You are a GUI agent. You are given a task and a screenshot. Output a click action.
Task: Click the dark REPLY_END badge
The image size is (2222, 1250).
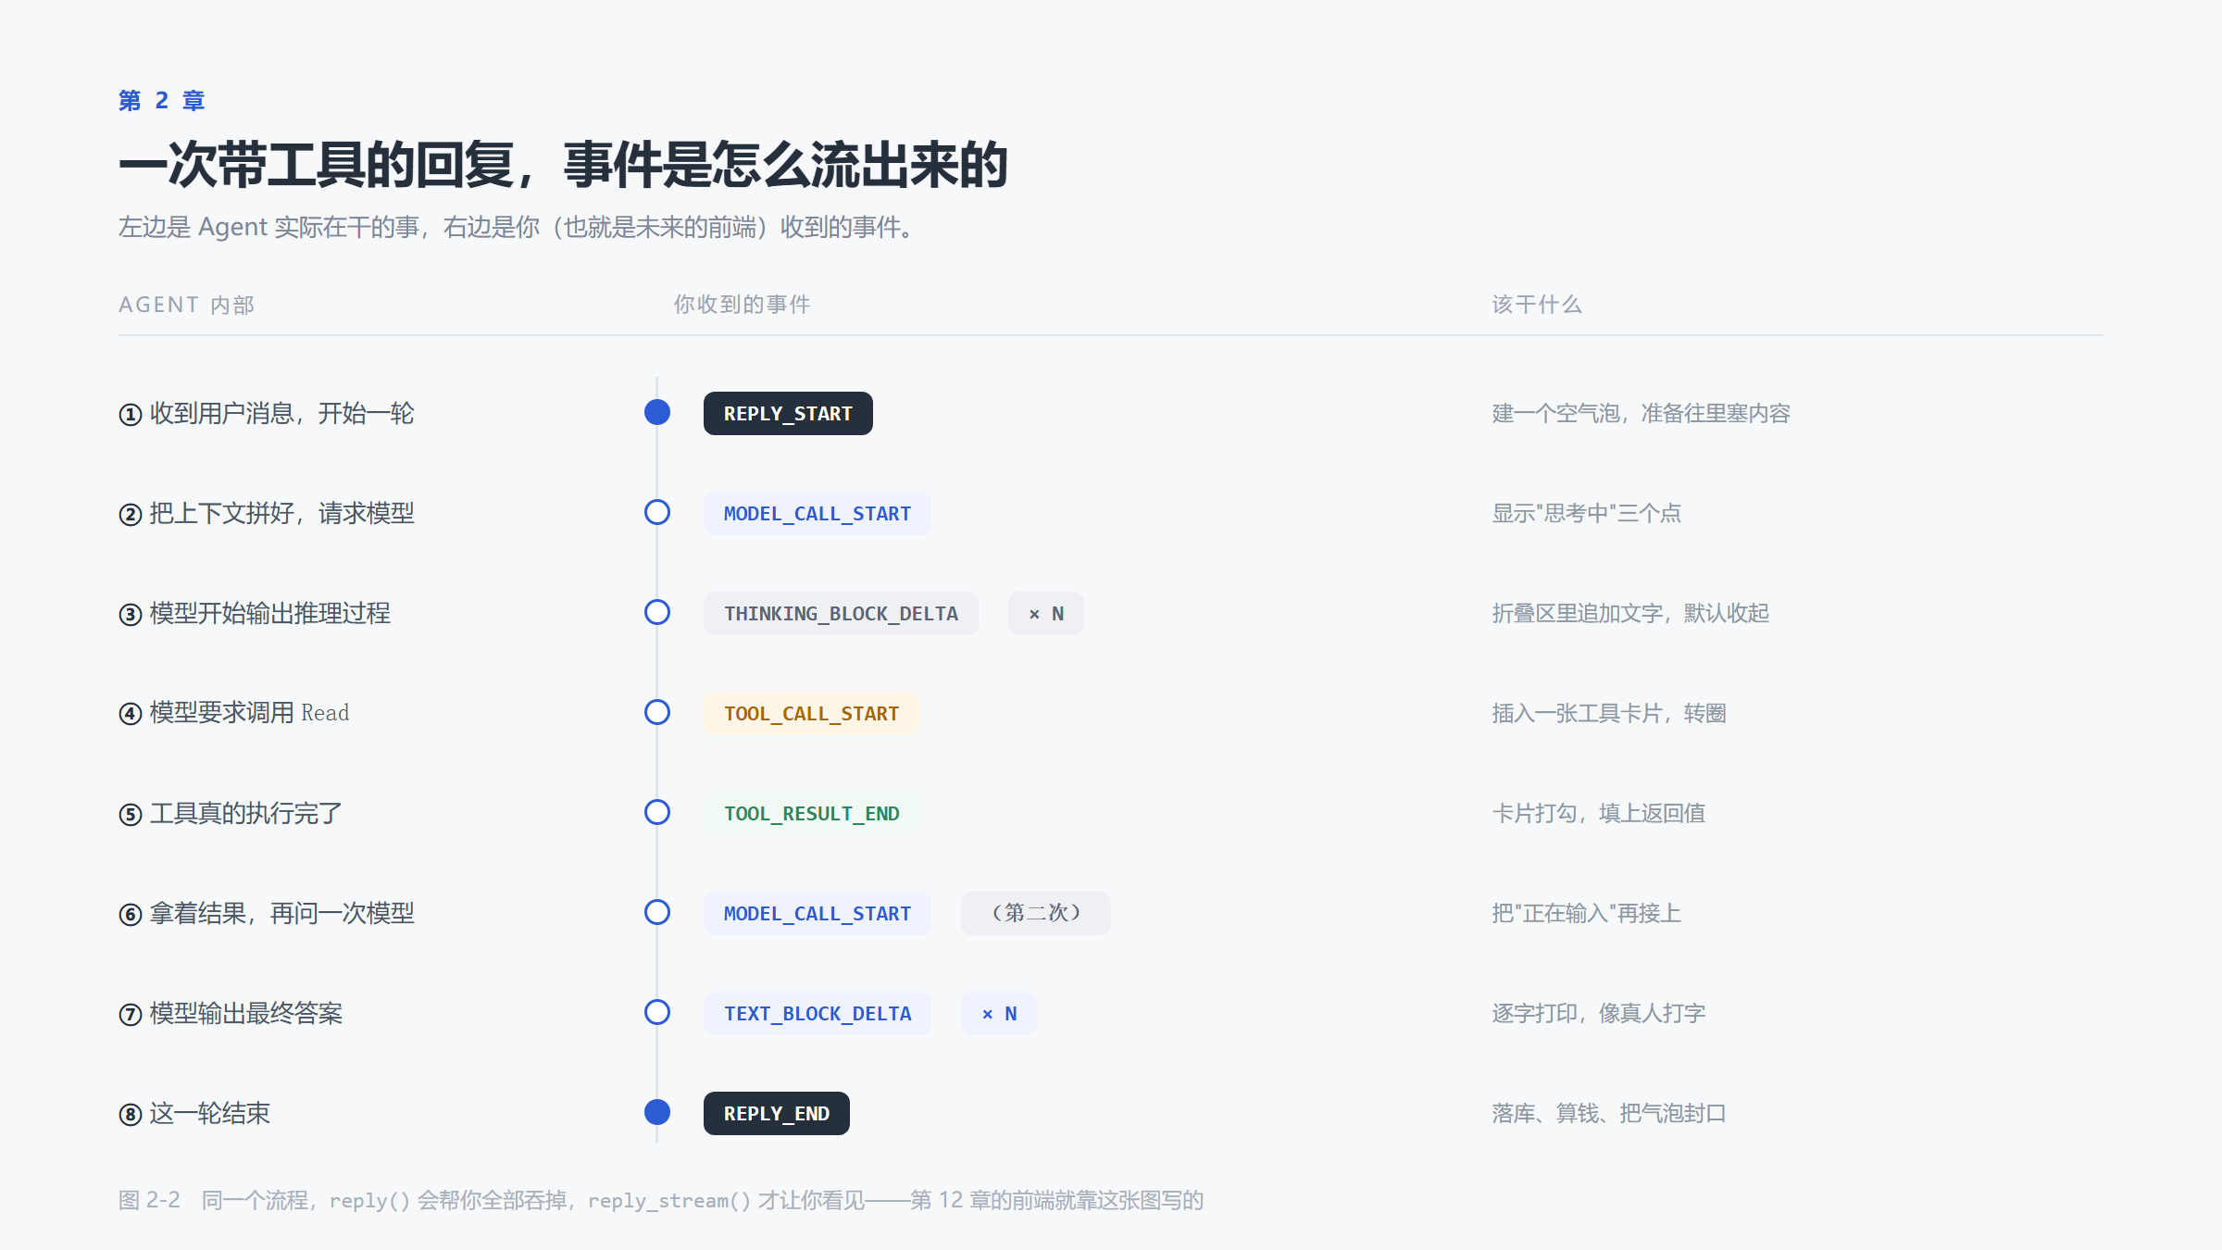pos(777,1113)
